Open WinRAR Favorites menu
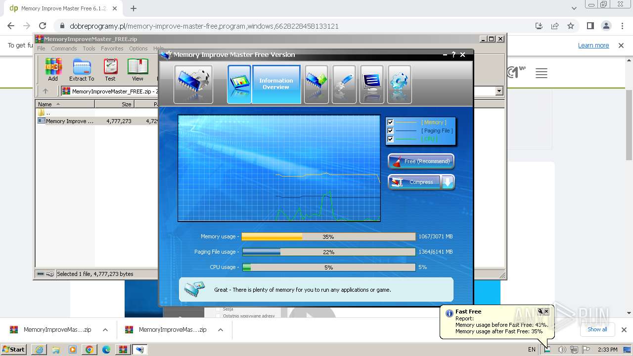633x356 pixels. (x=112, y=48)
